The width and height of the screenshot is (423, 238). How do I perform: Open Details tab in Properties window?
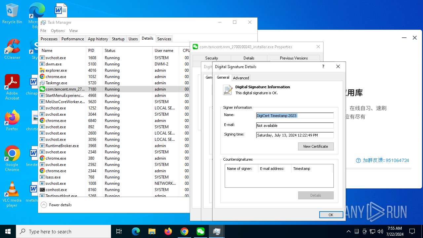point(249,58)
